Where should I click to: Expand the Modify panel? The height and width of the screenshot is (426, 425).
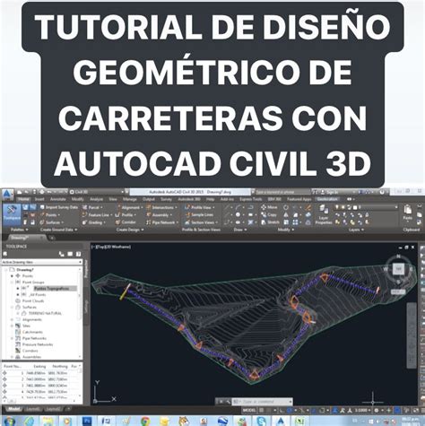(x=286, y=230)
